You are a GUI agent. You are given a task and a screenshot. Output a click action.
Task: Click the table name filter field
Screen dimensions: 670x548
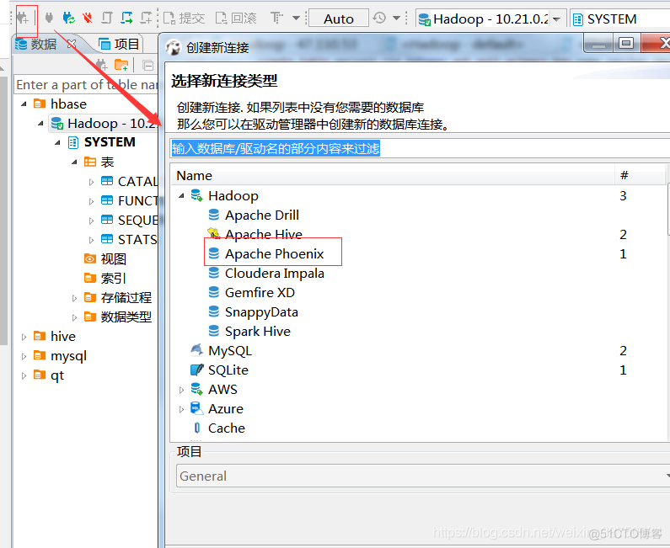(x=86, y=84)
